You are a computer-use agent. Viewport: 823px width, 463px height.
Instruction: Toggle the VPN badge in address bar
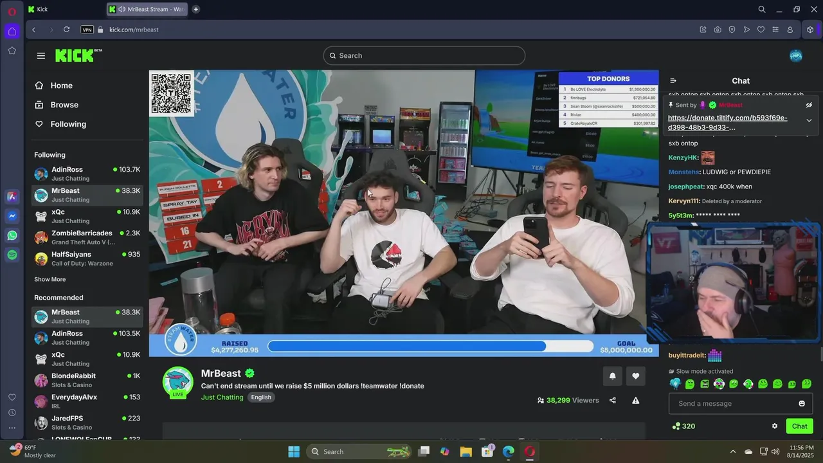pos(87,30)
